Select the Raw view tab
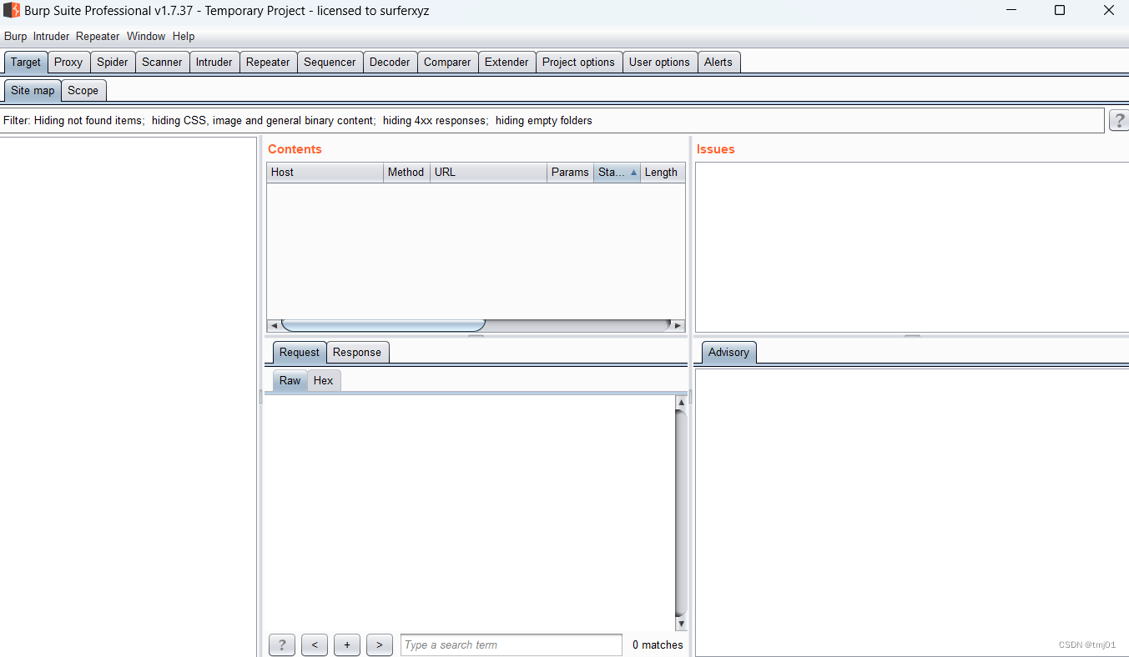Screen dimensions: 1129x657 [290, 380]
